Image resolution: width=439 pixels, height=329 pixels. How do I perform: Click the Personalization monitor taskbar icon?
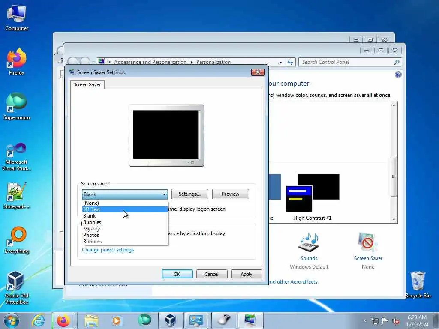click(250, 320)
